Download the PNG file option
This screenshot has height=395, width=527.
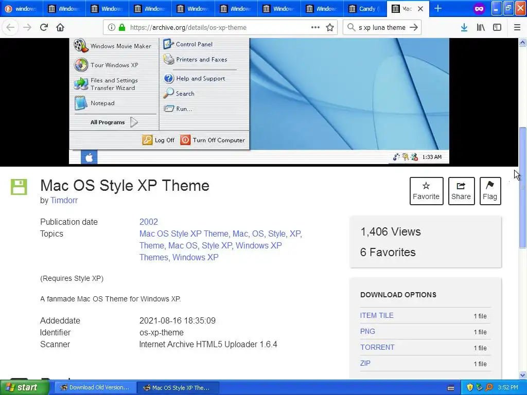[x=367, y=331]
